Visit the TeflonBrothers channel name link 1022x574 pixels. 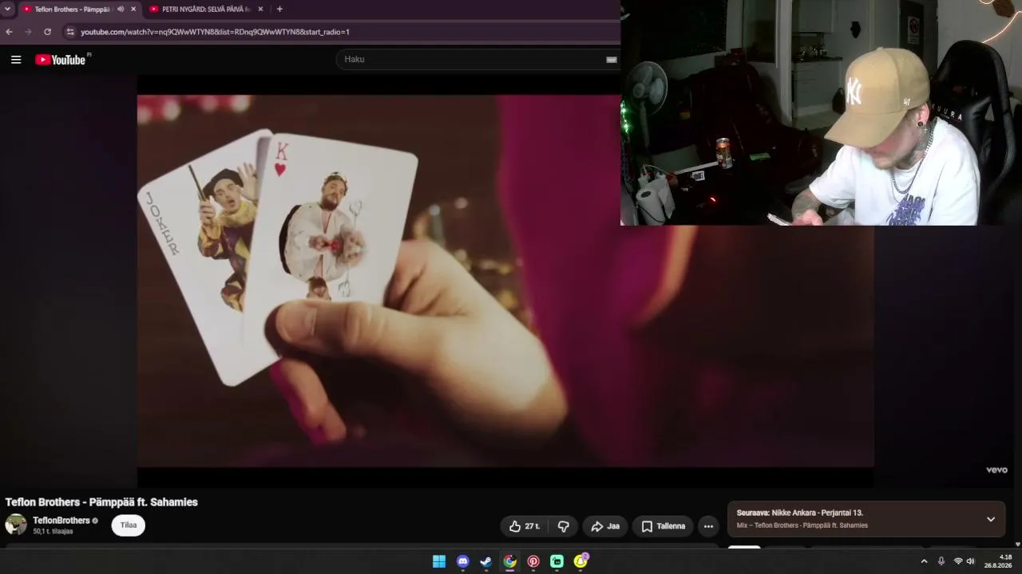click(x=61, y=521)
